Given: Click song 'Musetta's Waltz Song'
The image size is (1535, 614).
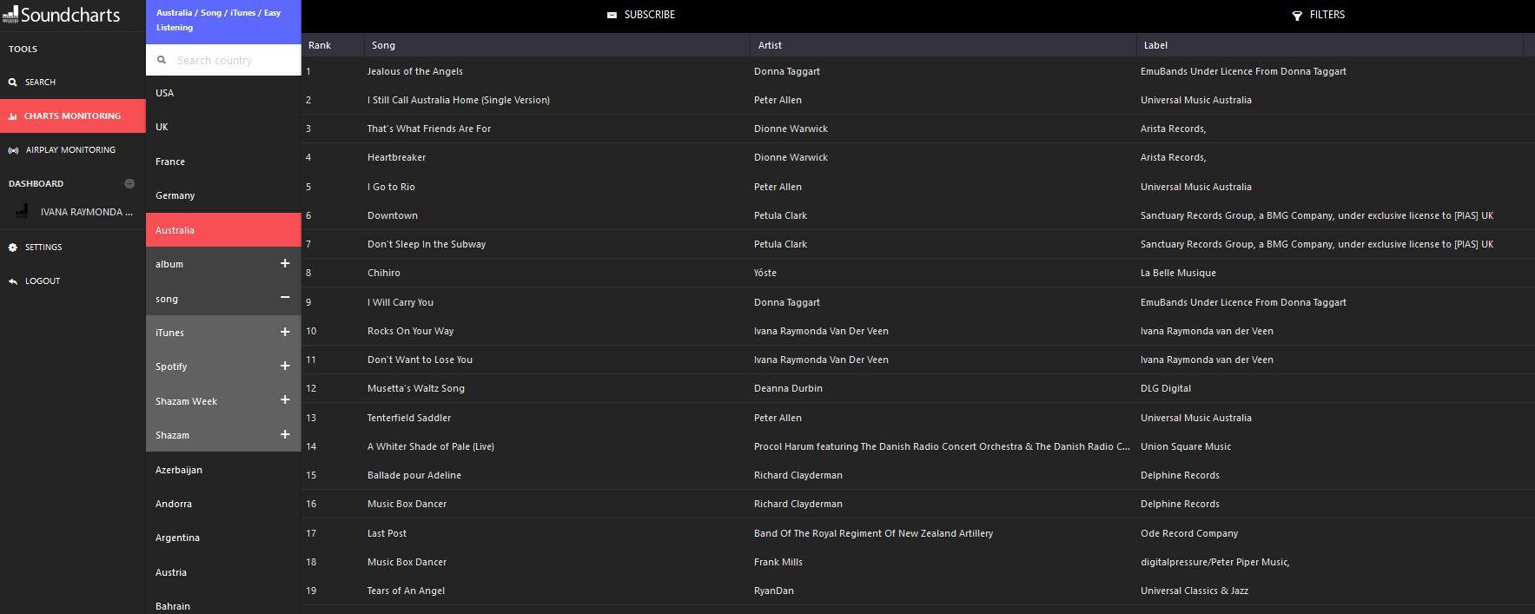Looking at the screenshot, I should [x=416, y=388].
